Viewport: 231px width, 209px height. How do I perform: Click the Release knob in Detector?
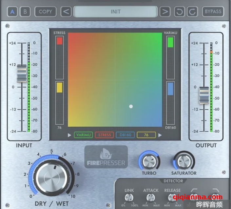(172, 198)
